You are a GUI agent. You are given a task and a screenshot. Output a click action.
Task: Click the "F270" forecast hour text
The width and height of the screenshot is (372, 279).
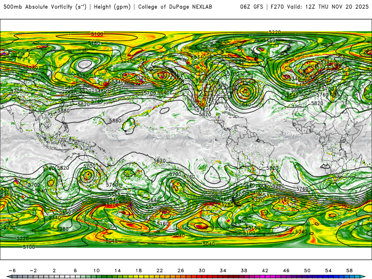click(277, 7)
